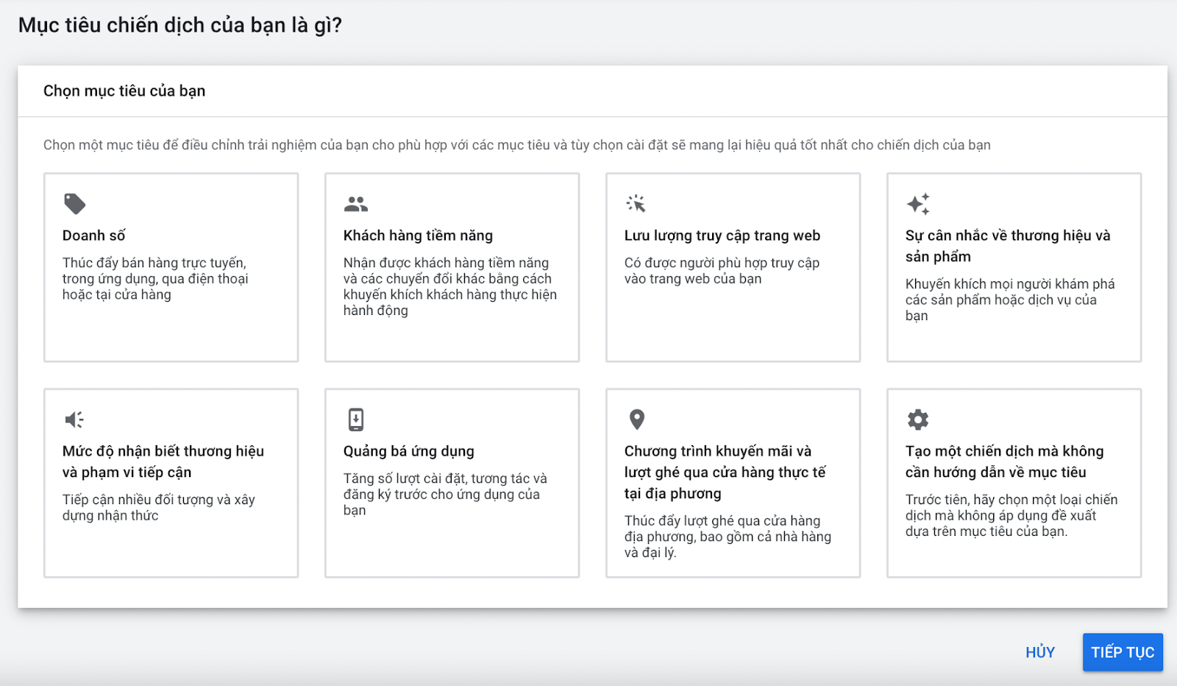Click the phone download icon for app promotion
1177x686 pixels.
[356, 420]
